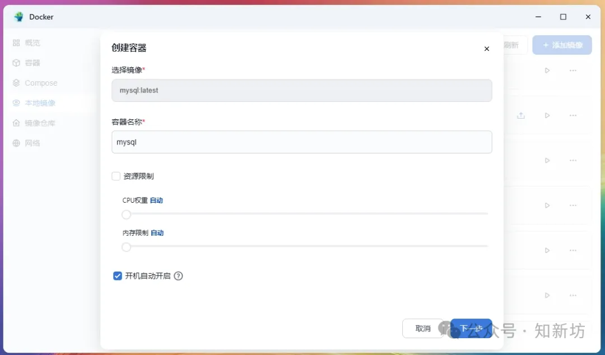Click the first row's play icon
Screen dimensions: 605x355
click(547, 71)
